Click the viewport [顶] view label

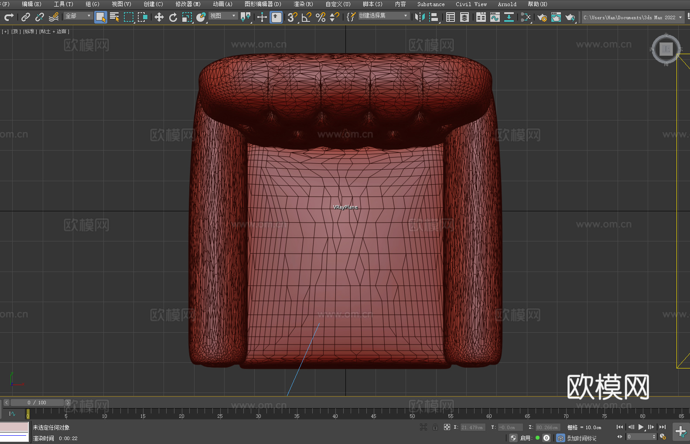(16, 31)
